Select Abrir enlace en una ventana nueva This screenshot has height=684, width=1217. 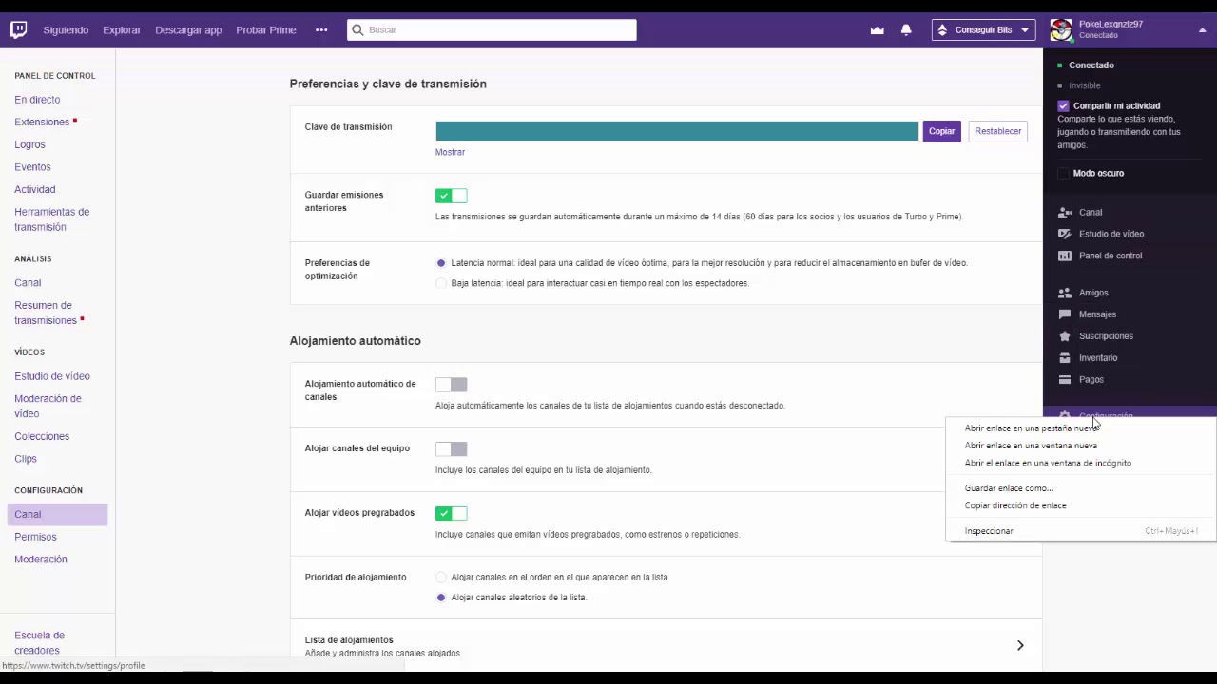pyautogui.click(x=1031, y=446)
